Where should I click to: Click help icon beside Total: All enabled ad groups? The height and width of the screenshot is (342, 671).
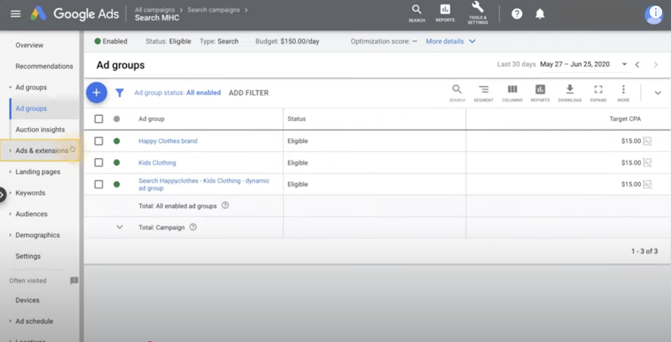tap(225, 206)
